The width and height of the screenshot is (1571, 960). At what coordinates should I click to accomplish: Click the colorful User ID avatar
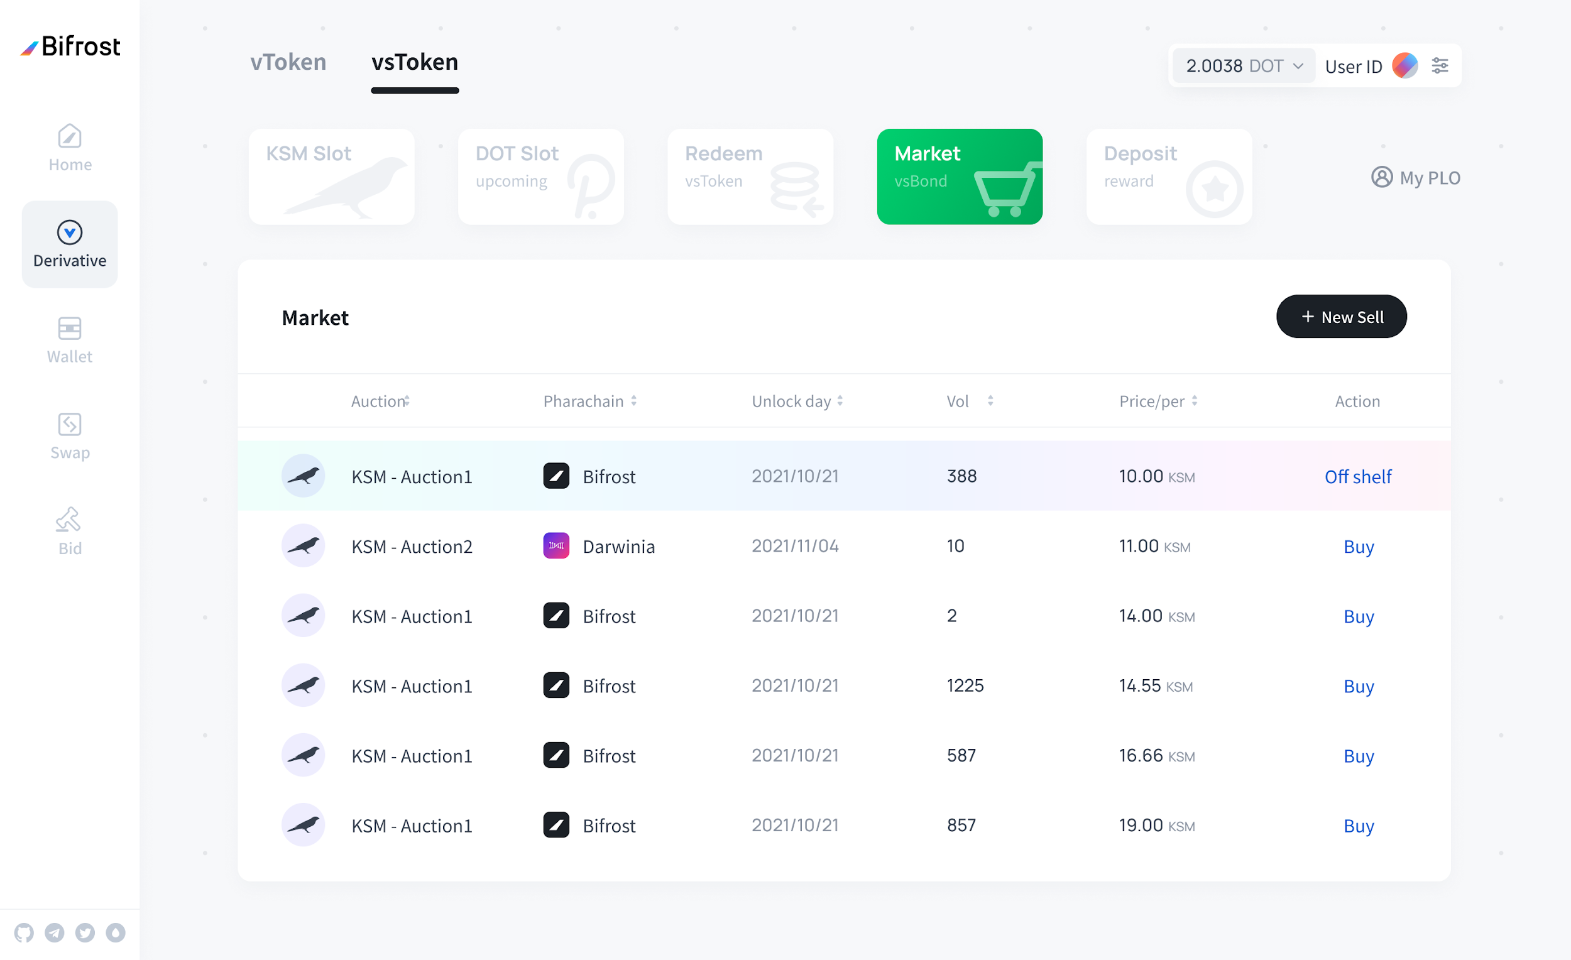[x=1404, y=66]
